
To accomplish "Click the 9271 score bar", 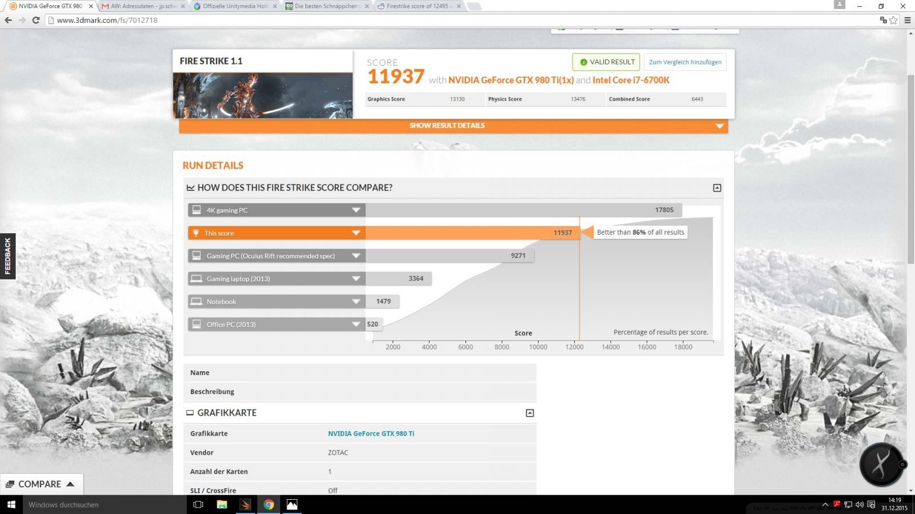I will point(450,256).
